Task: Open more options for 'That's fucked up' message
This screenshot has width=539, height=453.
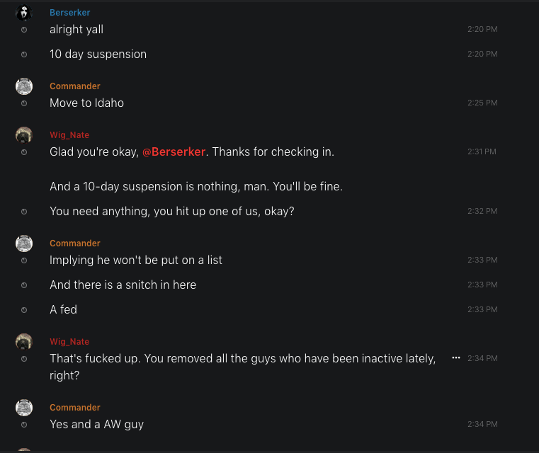Action: click(x=456, y=358)
